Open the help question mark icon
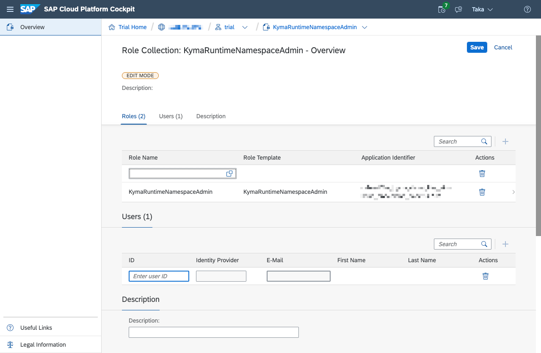Screen dimensions: 541x353 (527, 9)
